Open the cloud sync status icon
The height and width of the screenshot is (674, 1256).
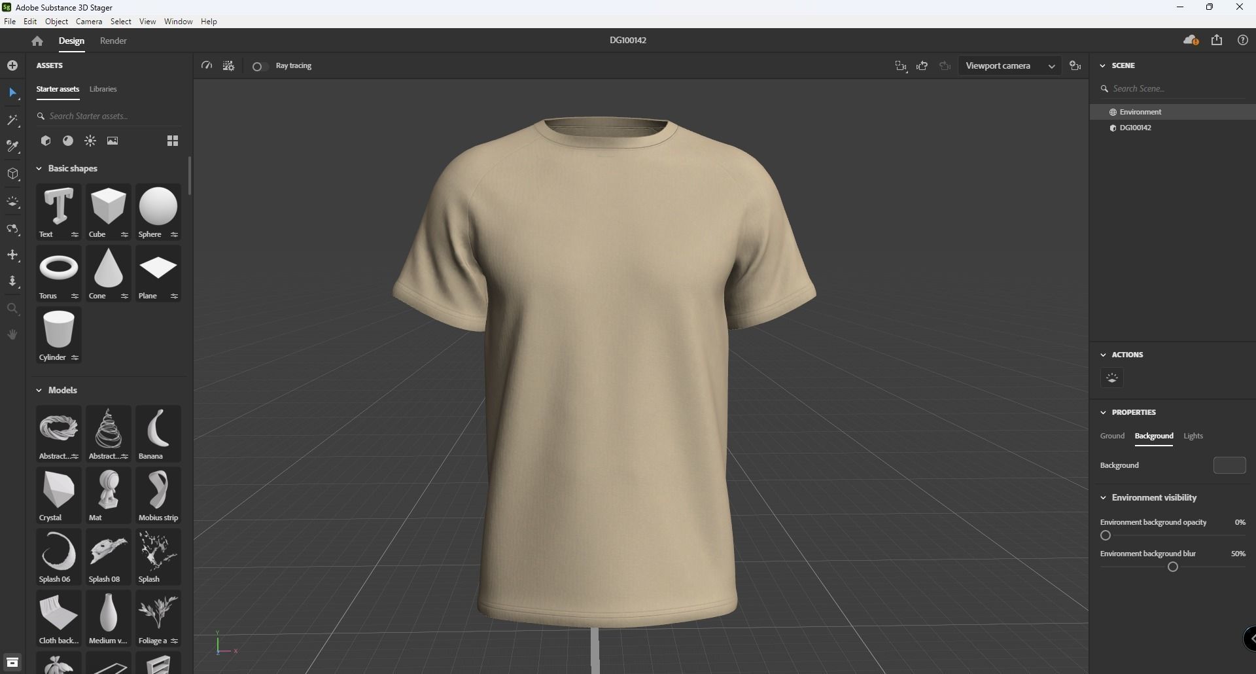click(x=1191, y=41)
